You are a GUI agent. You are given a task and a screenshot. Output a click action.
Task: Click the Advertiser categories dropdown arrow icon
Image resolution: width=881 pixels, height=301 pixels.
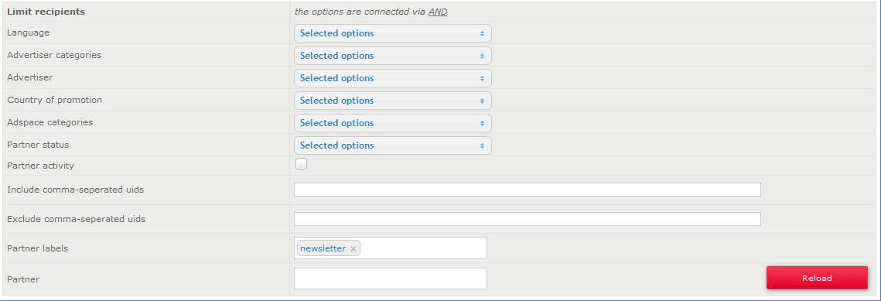482,56
